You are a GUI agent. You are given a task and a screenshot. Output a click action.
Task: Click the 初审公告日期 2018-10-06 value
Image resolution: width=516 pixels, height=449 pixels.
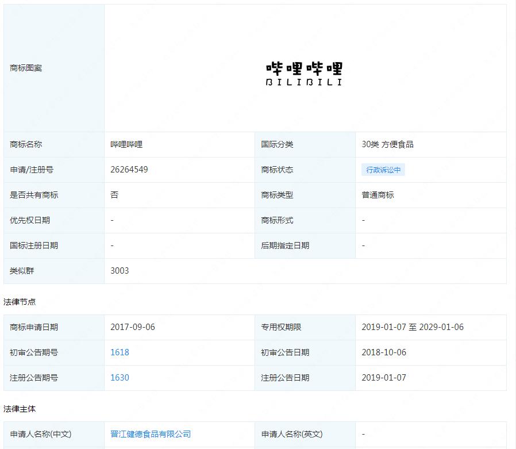(383, 352)
